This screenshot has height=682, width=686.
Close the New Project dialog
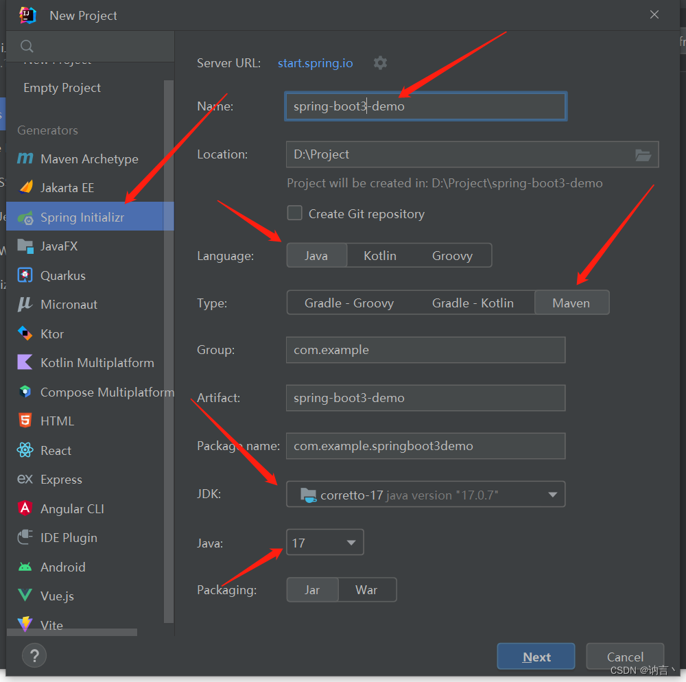tap(654, 15)
